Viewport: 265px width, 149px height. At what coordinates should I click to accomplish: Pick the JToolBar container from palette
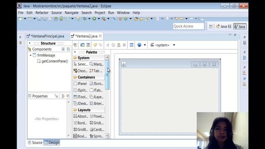81,97
